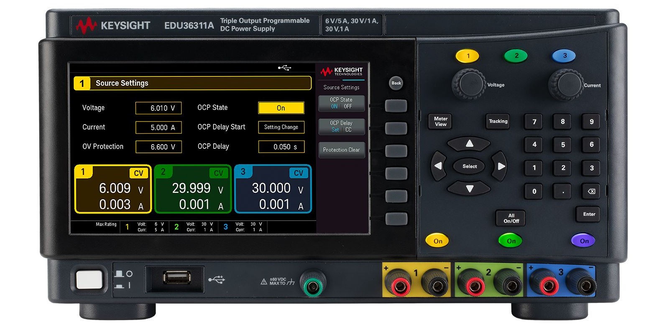The image size is (672, 333).
Task: Toggle the yellow output 1 On button
Action: tap(437, 241)
